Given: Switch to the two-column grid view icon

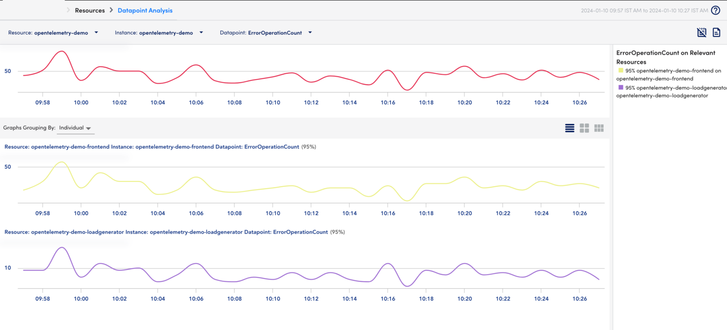Looking at the screenshot, I should [x=584, y=128].
